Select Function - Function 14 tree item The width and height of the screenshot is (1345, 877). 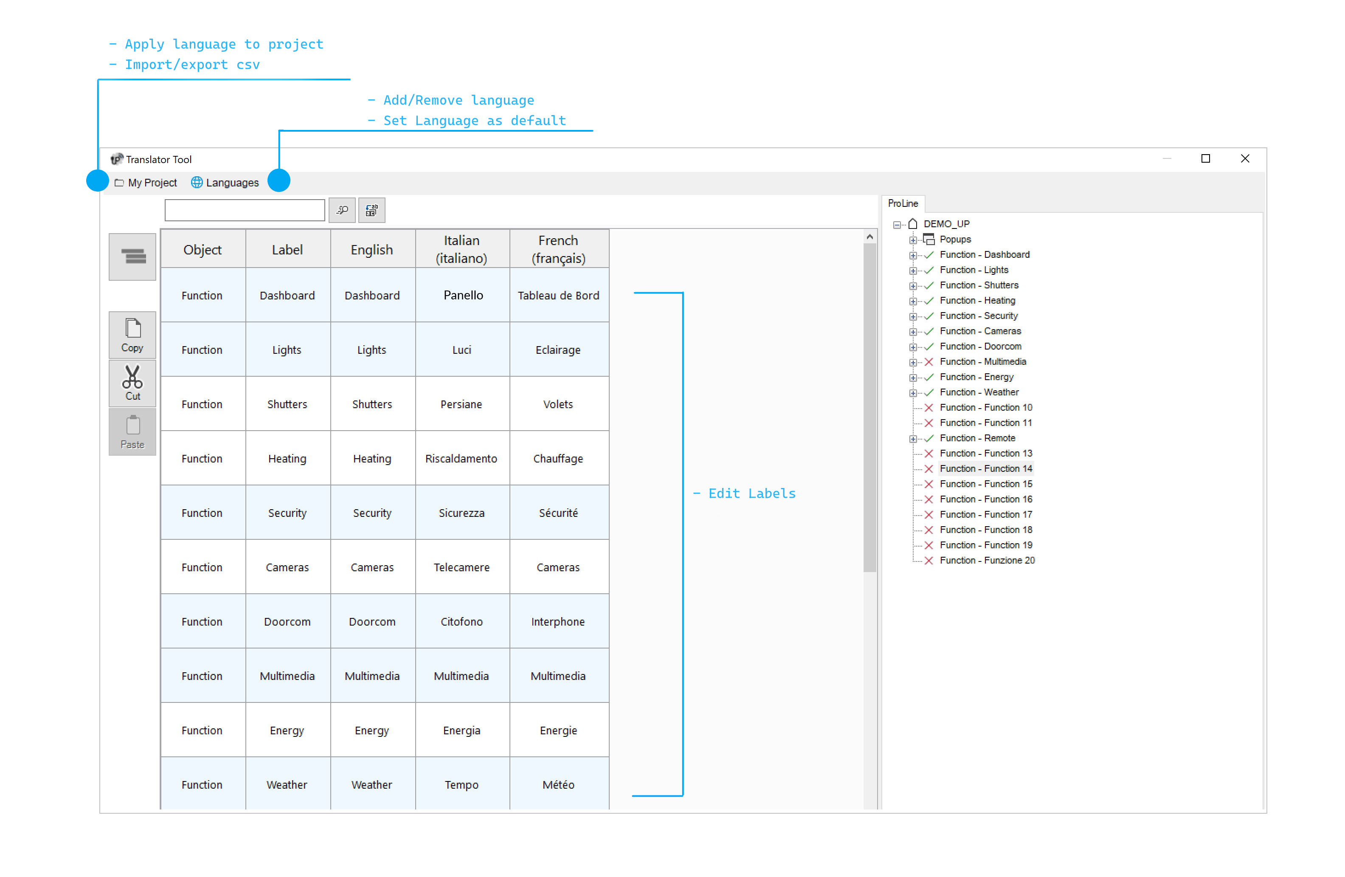[985, 469]
